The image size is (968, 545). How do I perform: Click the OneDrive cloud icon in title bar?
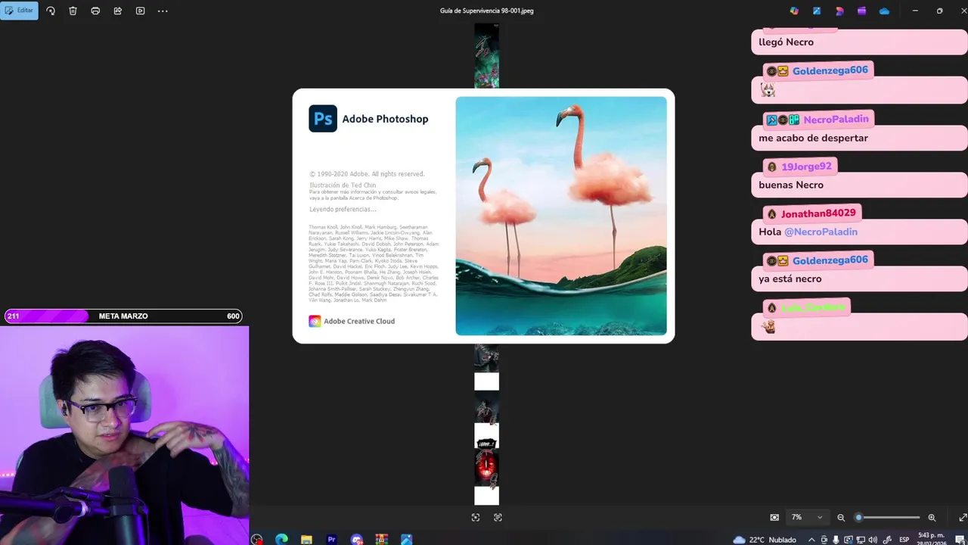(x=884, y=11)
